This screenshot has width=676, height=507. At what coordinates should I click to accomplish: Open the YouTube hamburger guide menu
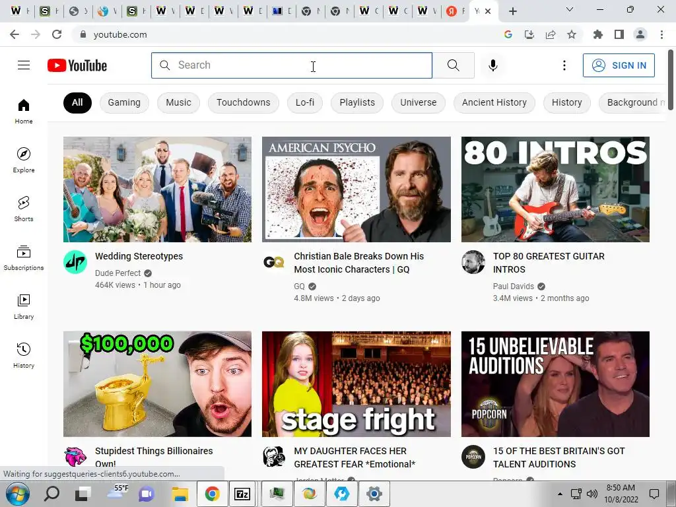24,65
